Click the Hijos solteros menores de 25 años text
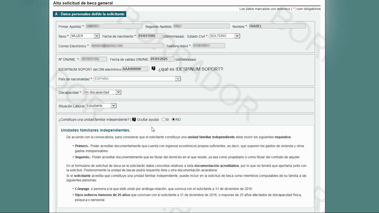The height and width of the screenshot is (213, 379). tap(188, 197)
